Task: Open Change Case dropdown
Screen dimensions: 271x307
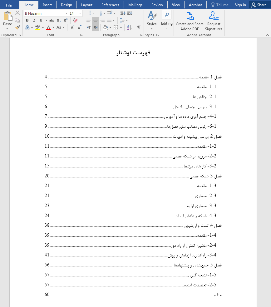Action: (x=60, y=27)
